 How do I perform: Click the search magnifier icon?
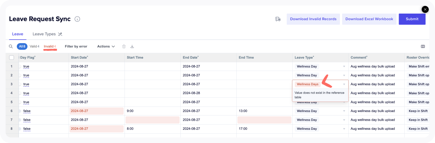11,46
